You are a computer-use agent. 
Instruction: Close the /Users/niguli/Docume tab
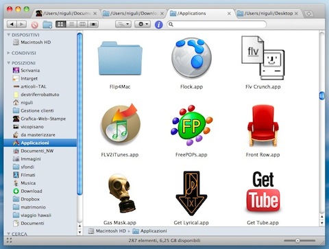pos(95,14)
